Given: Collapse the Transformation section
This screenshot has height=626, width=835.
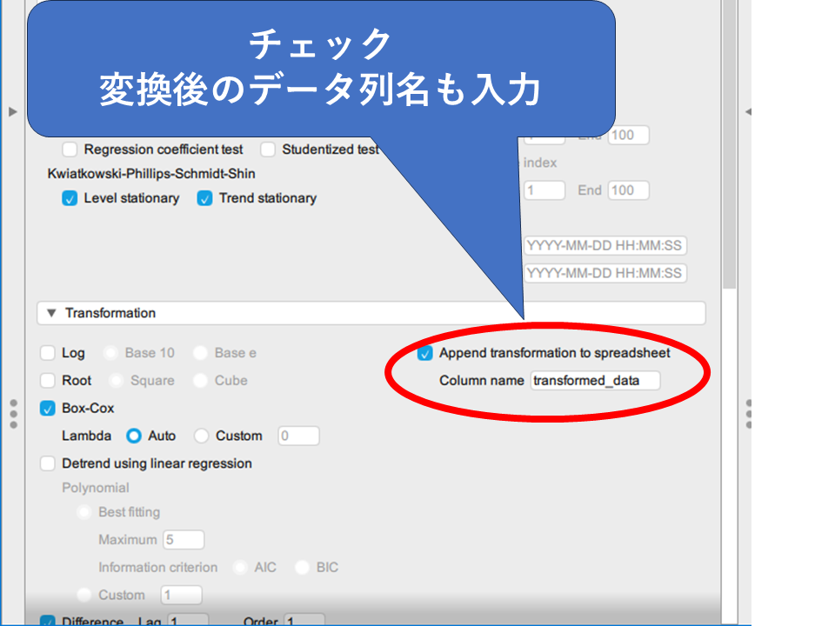Looking at the screenshot, I should tap(51, 313).
